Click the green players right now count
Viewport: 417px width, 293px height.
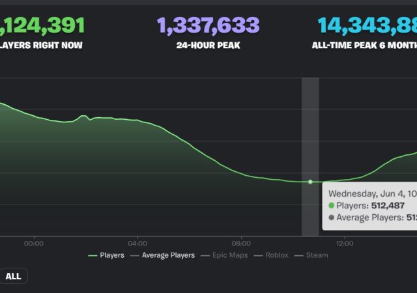pos(42,26)
